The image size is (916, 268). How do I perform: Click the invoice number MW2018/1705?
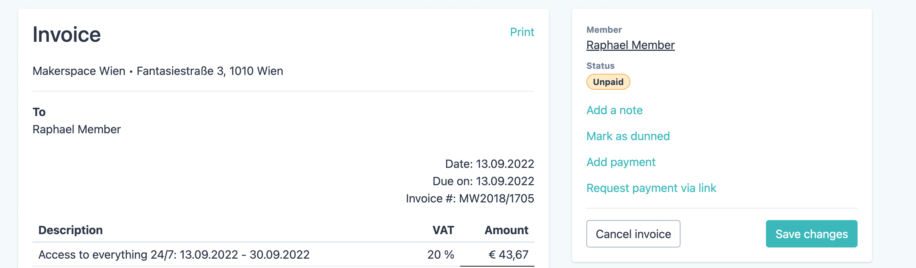click(496, 198)
